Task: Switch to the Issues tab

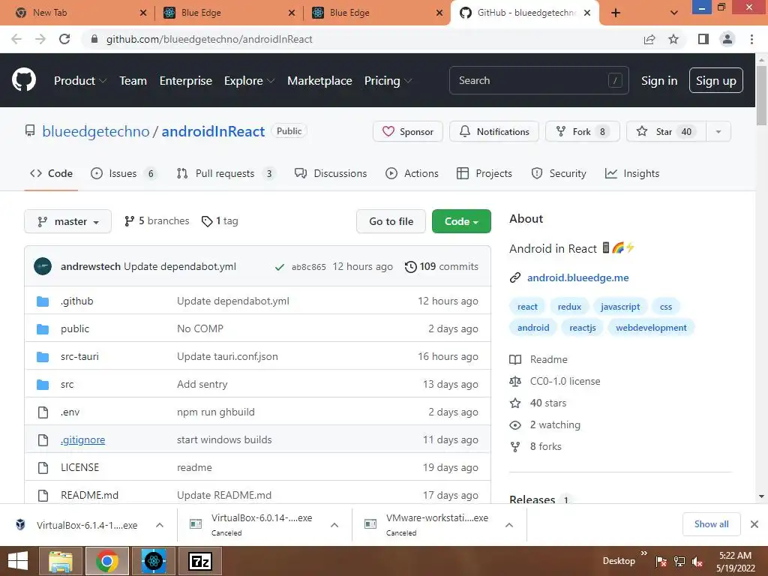Action: (x=124, y=173)
